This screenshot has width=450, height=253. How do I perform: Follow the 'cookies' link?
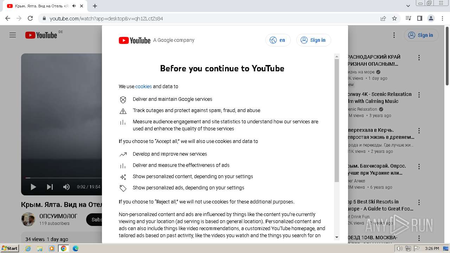[x=143, y=86]
